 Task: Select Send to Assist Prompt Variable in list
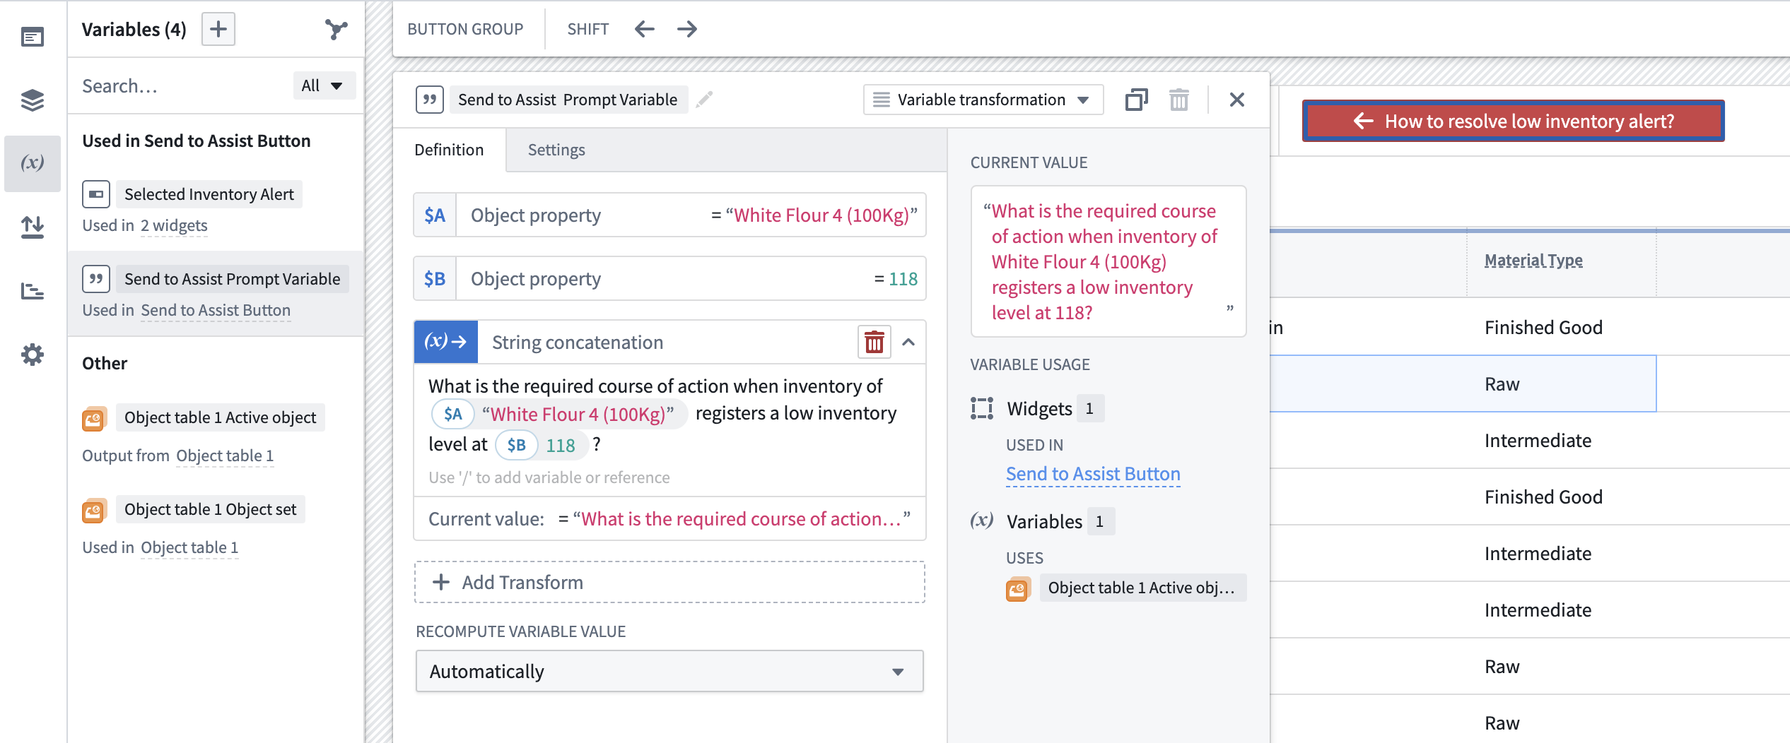233,279
